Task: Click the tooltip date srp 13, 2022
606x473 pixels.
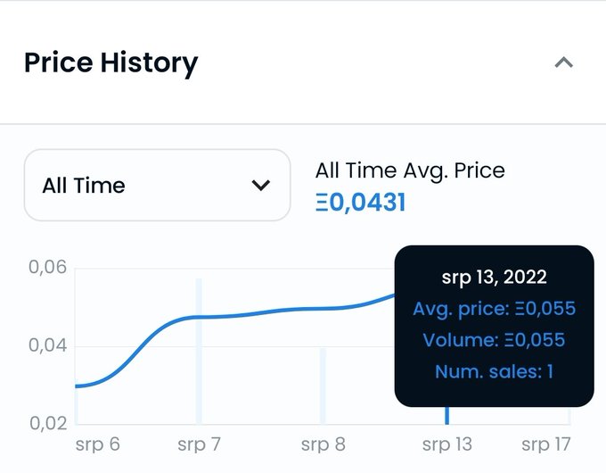Action: pyautogui.click(x=494, y=278)
